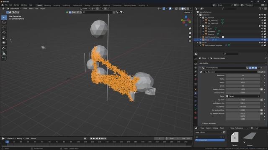Image resolution: width=268 pixels, height=150 pixels.
Task: Toggle camera view icon in viewport
Action: pos(190,37)
